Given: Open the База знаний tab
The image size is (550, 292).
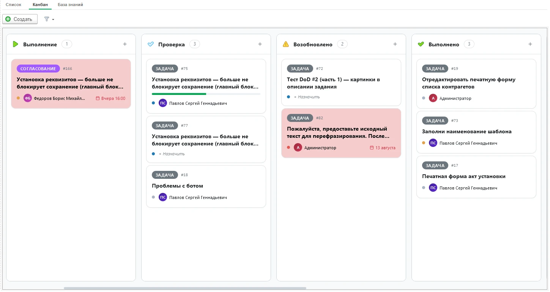Looking at the screenshot, I should point(70,5).
